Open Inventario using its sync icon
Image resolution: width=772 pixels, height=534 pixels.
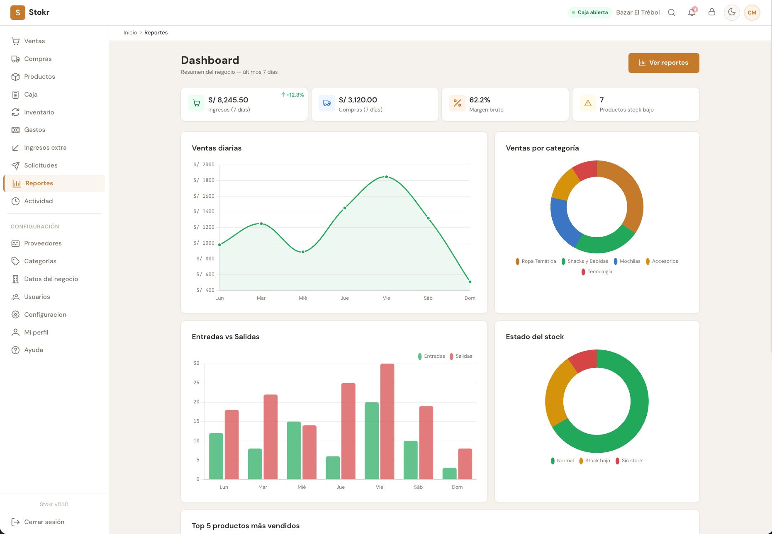pos(16,112)
